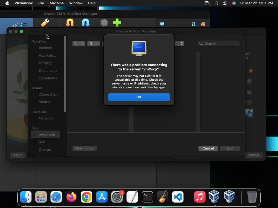Open TextEdit from the Dock
Viewport: 278px width, 208px height.
pyautogui.click(x=132, y=197)
